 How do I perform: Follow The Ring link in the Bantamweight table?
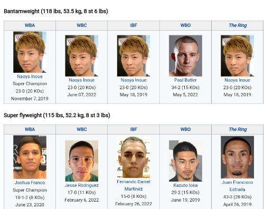pos(238,25)
